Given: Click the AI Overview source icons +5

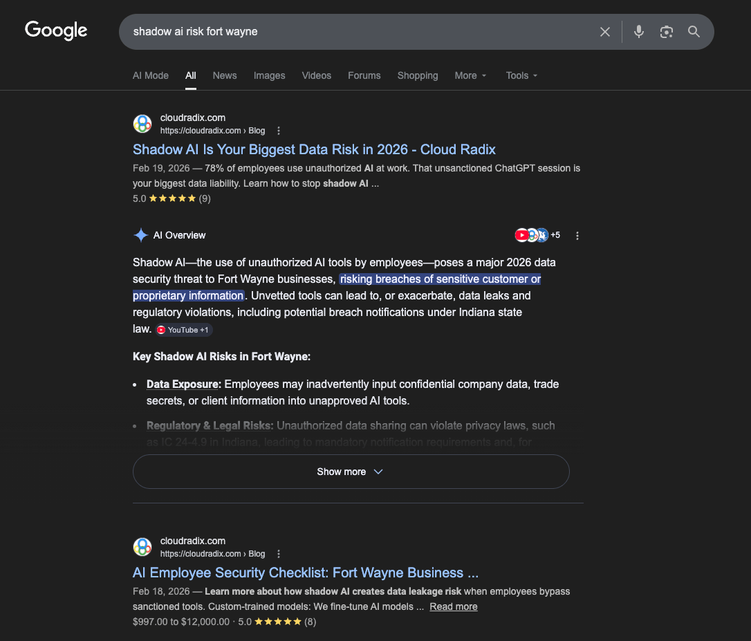Looking at the screenshot, I should pos(537,235).
